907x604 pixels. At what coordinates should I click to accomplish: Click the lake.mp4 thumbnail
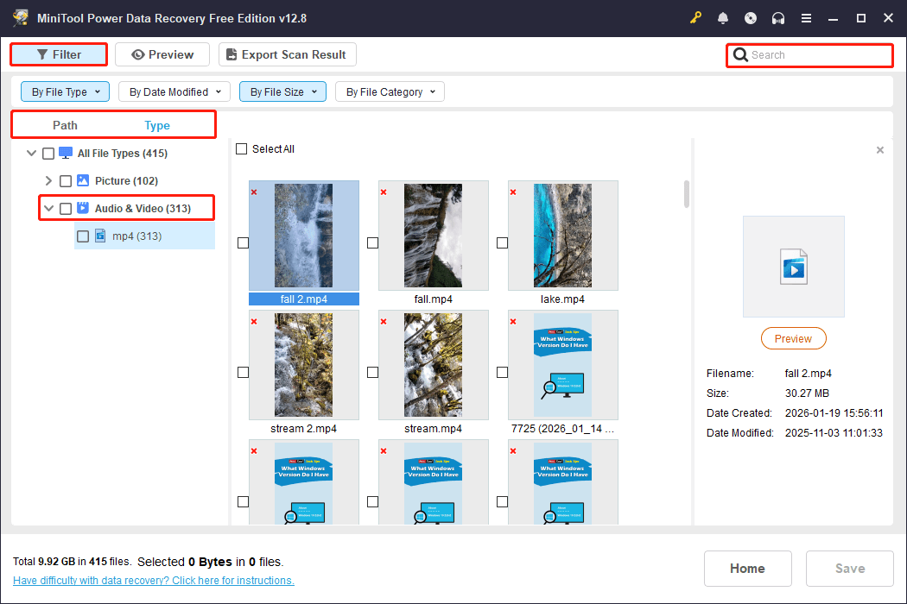coord(562,236)
